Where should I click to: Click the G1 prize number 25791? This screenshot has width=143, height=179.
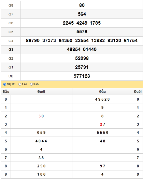tap(82, 67)
